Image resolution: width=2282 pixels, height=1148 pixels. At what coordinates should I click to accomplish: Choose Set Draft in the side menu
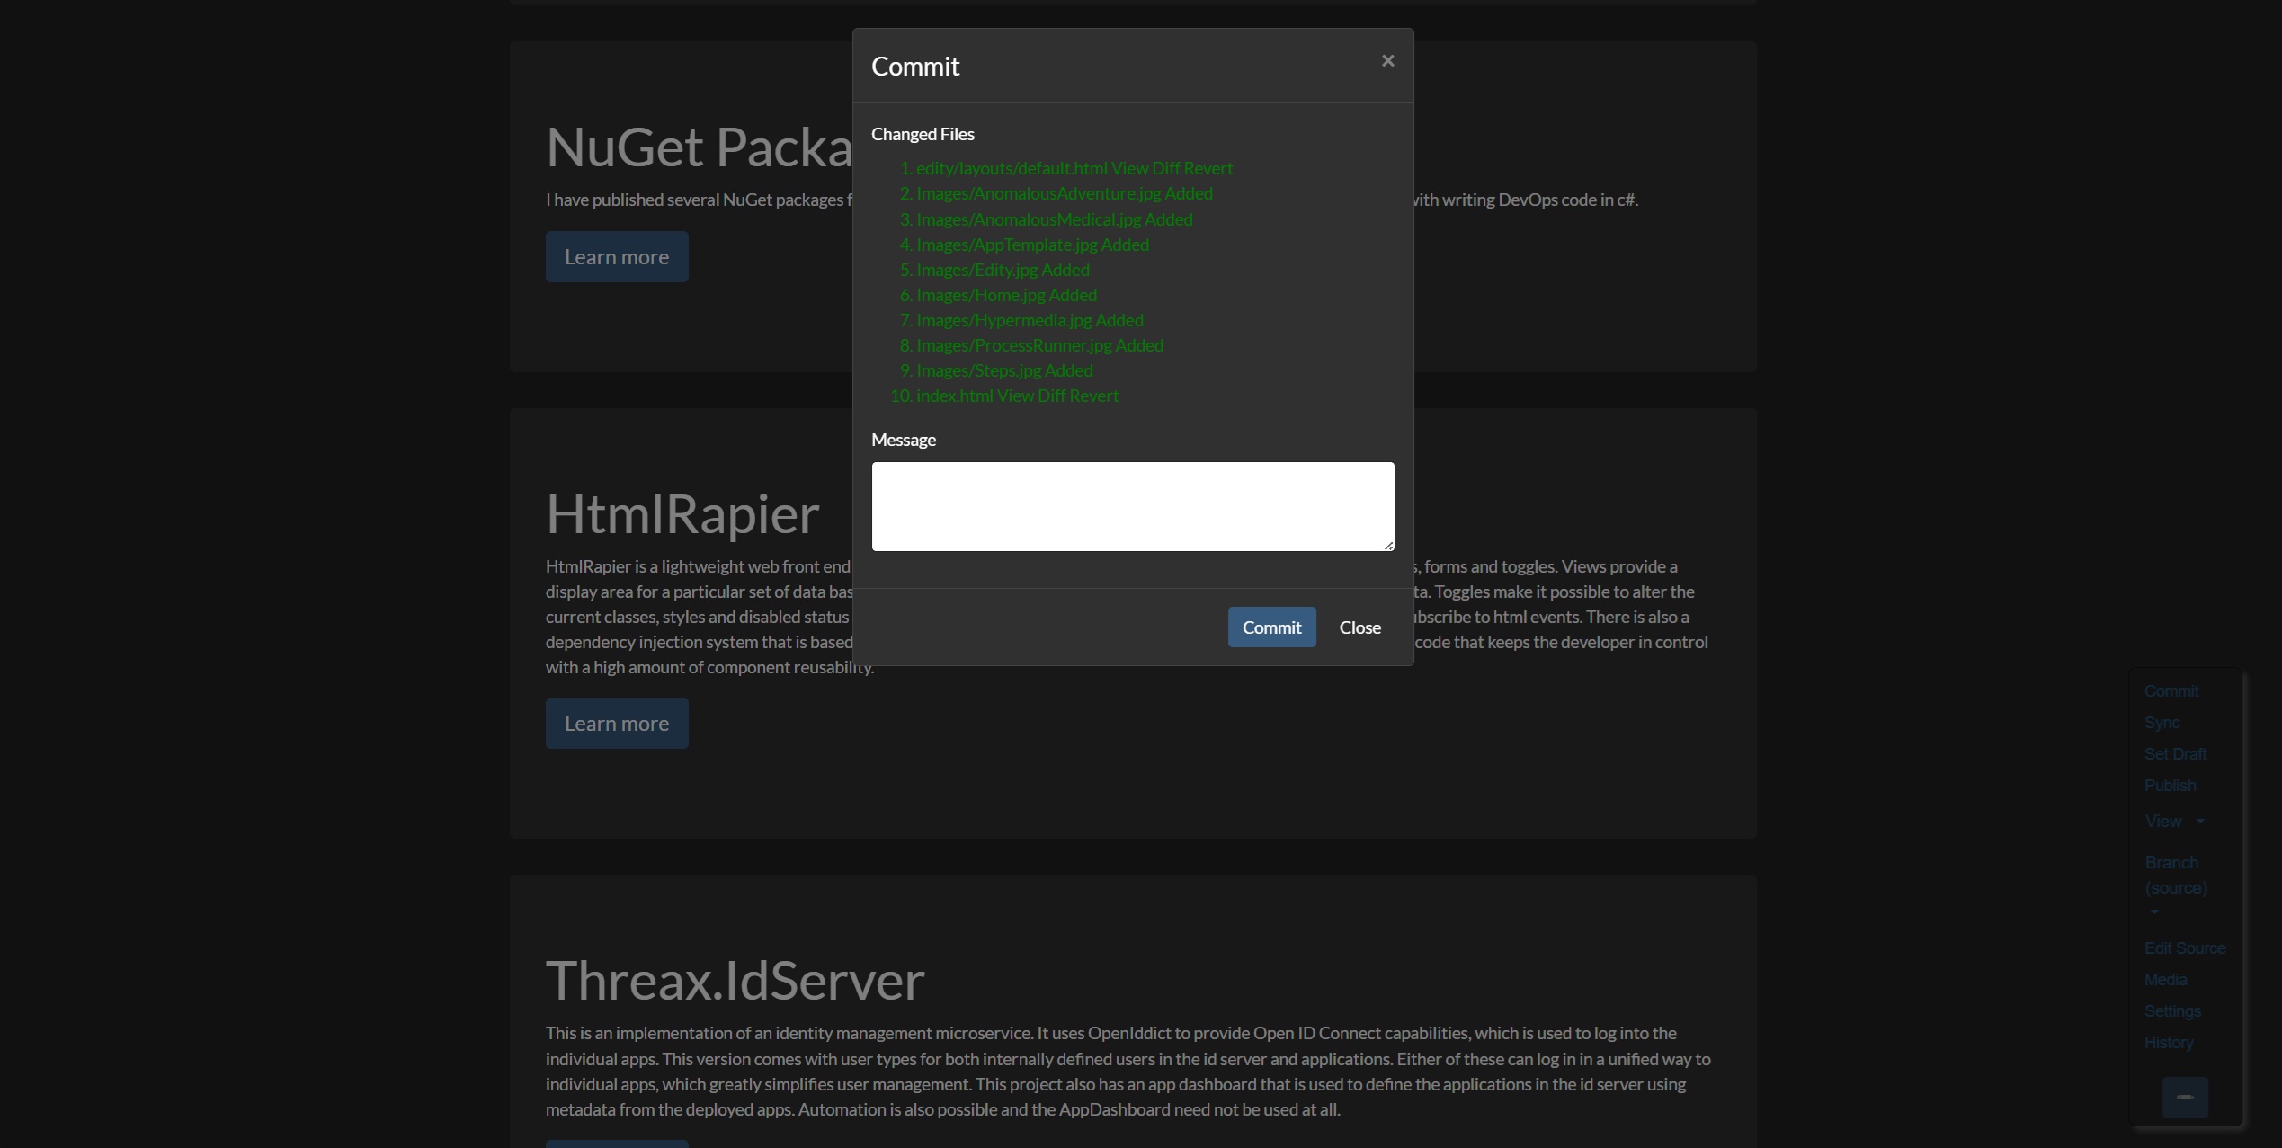2174,754
